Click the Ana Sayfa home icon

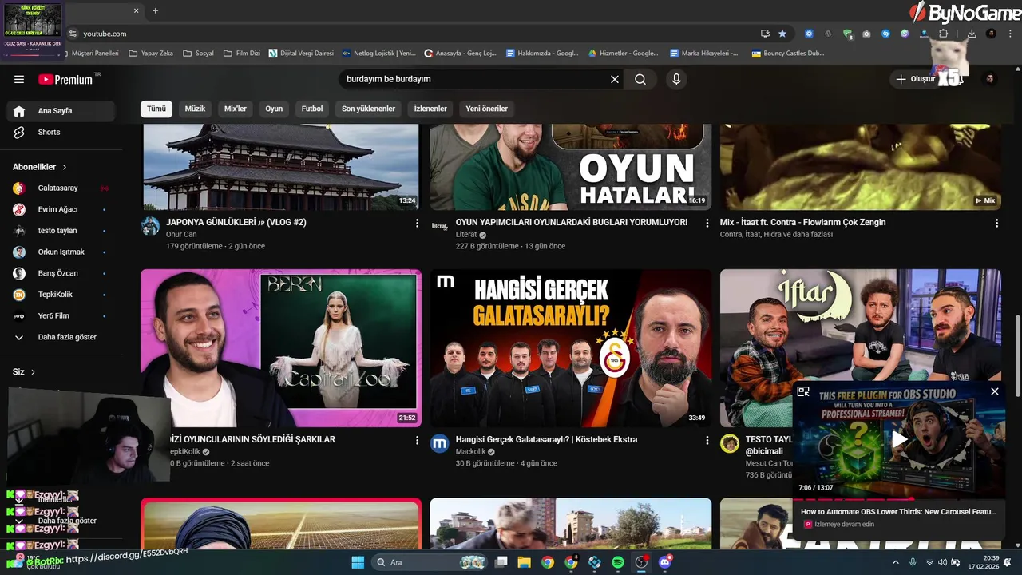19,111
